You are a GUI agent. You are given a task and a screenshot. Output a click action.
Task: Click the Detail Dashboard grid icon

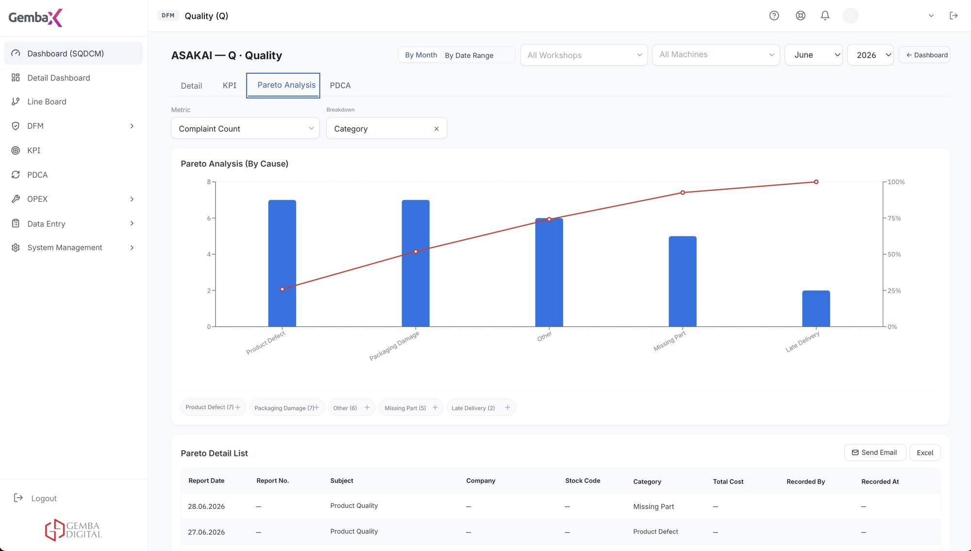16,78
